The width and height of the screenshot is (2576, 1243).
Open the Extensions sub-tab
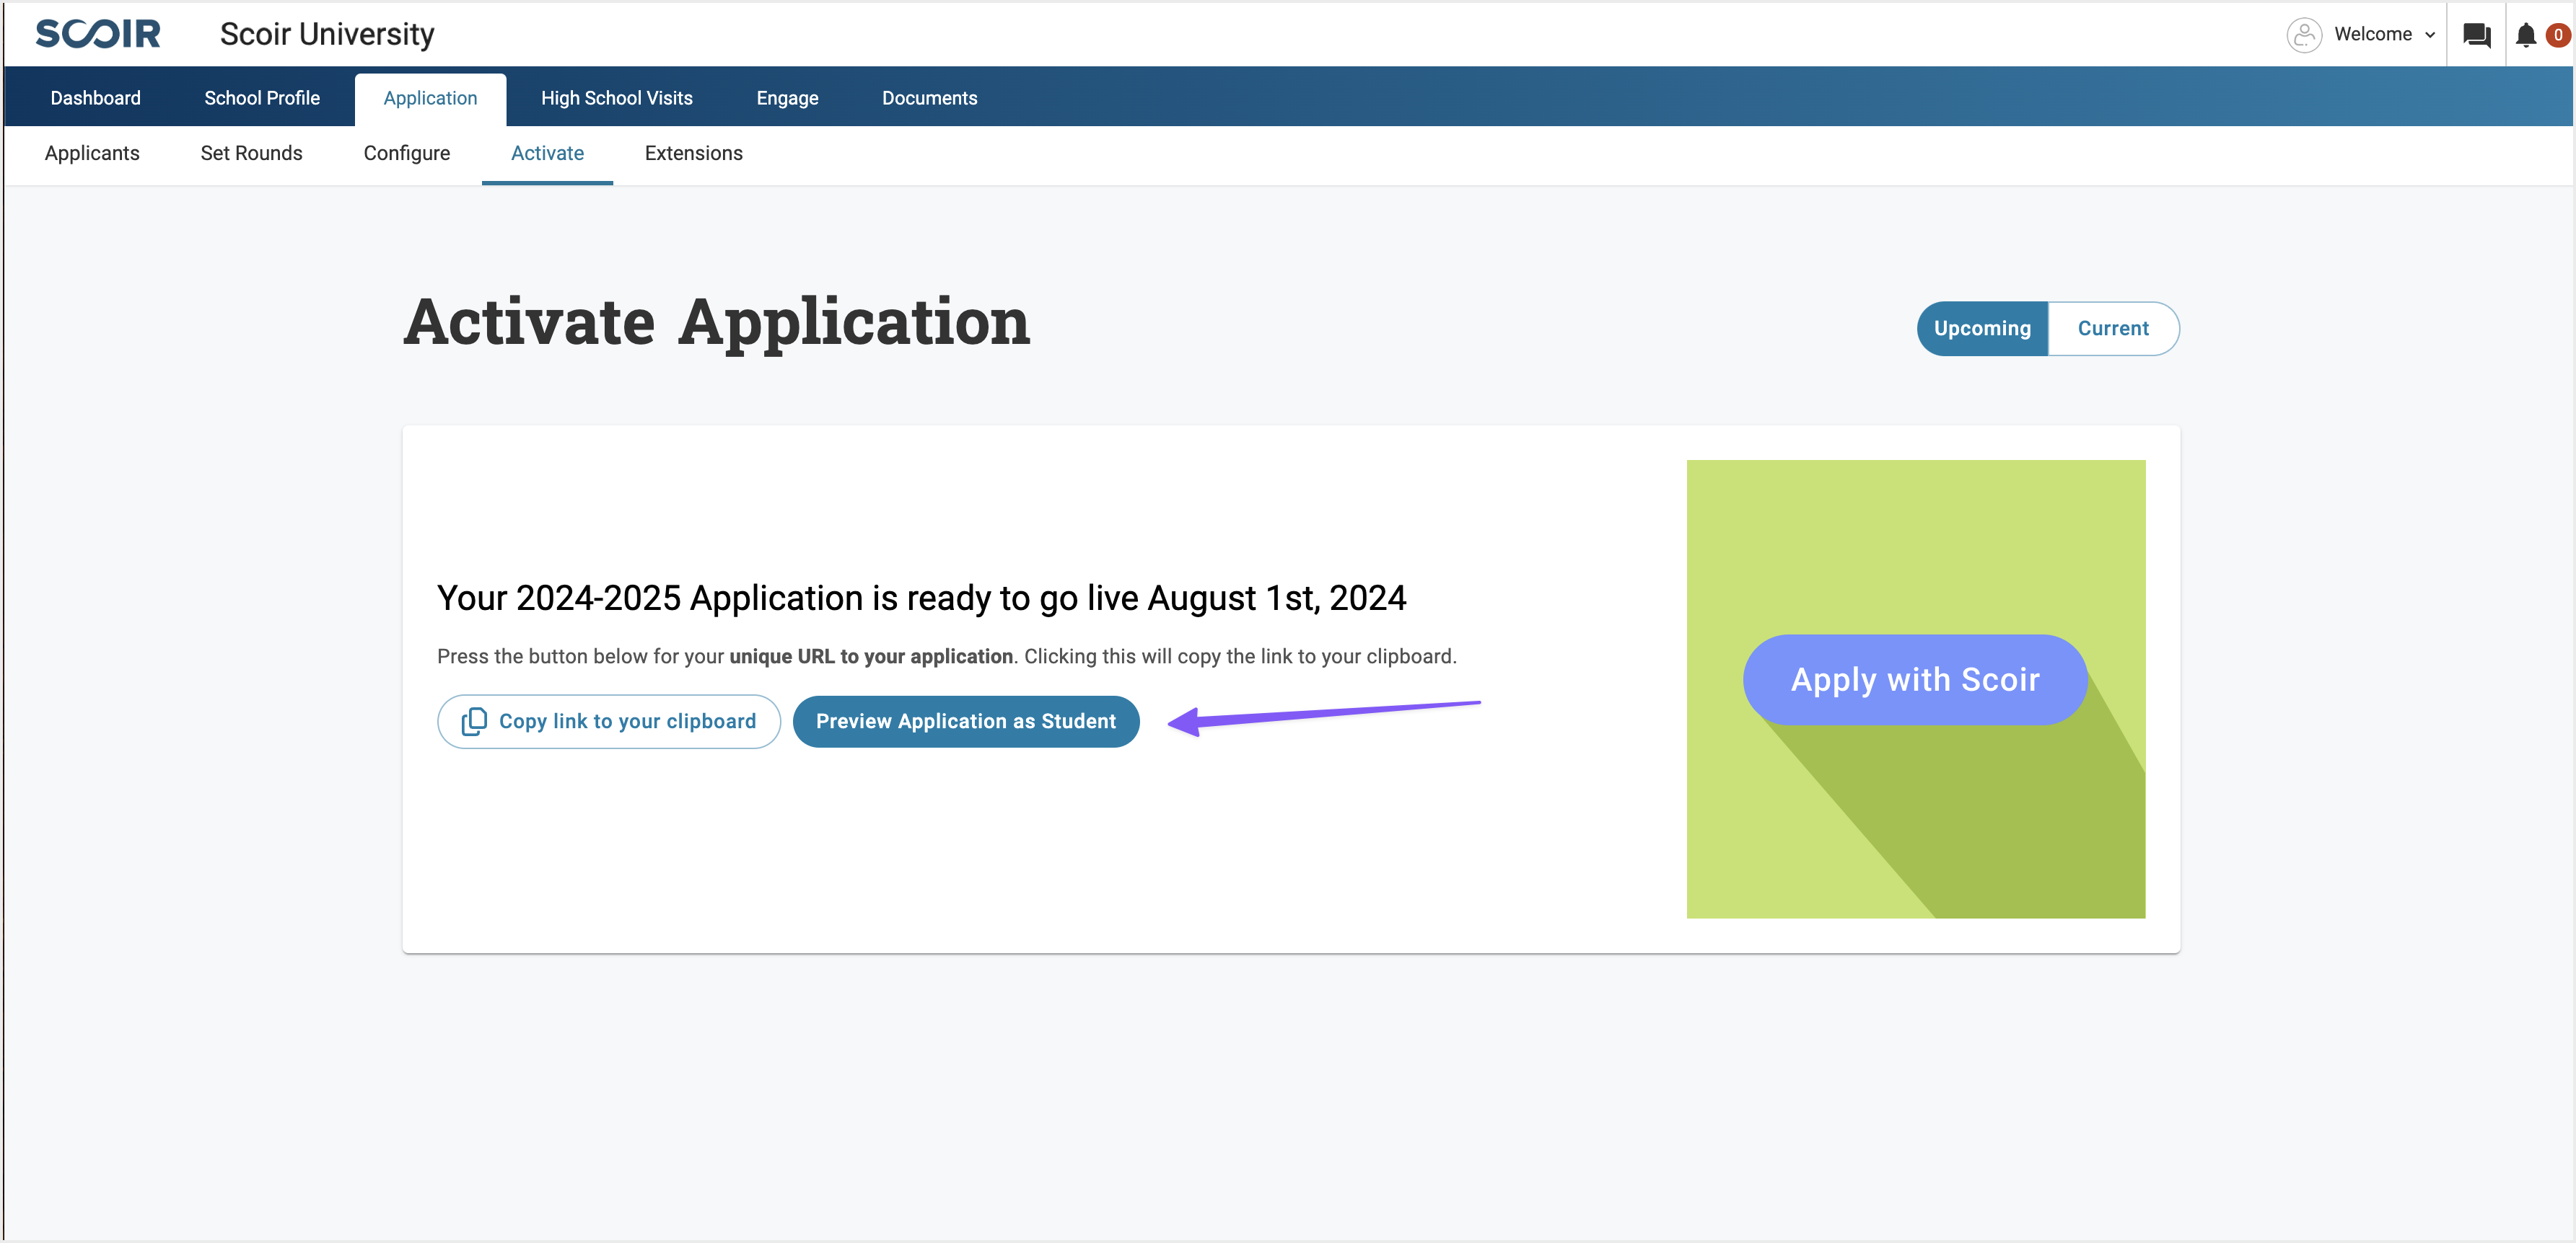(x=693, y=153)
